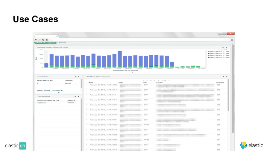
Task: Collapse the Top Cell IDs spy caret
Action: [59, 93]
